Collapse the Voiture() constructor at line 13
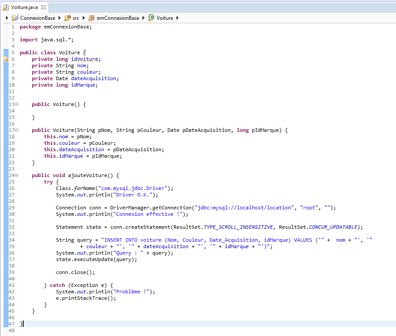This screenshot has height=336, width=396. (x=17, y=104)
